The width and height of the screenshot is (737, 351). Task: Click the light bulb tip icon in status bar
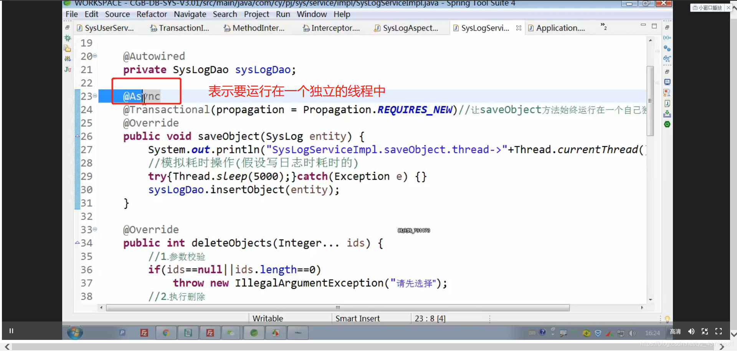[667, 319]
